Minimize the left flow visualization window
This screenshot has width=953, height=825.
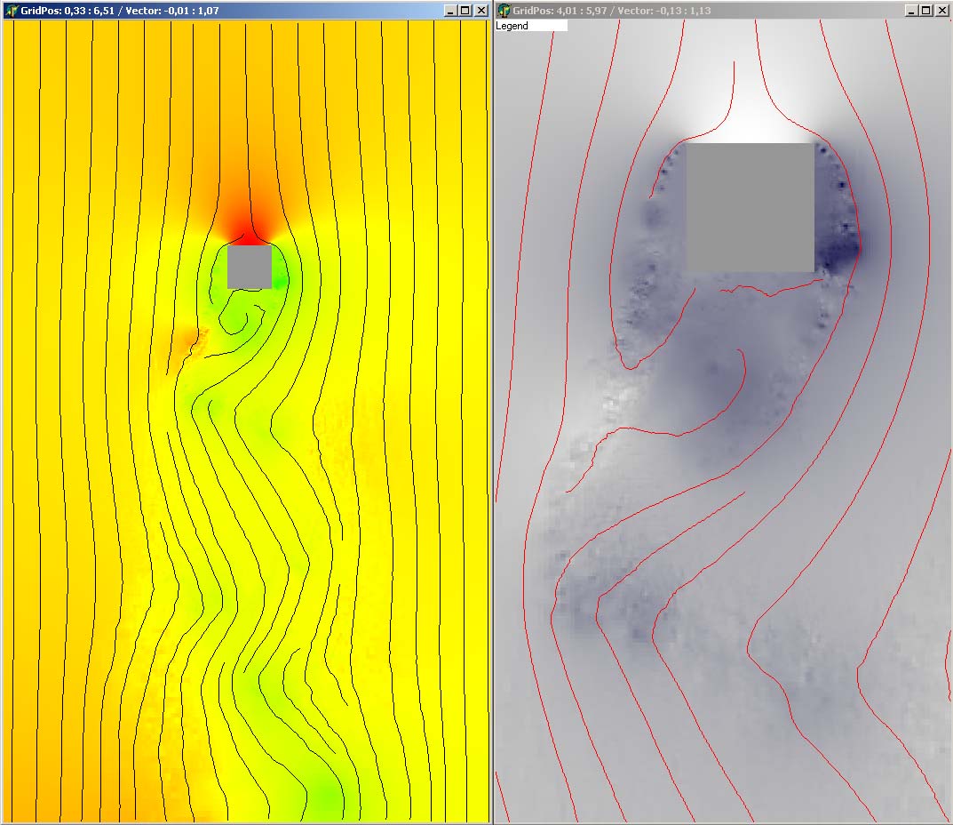(451, 11)
